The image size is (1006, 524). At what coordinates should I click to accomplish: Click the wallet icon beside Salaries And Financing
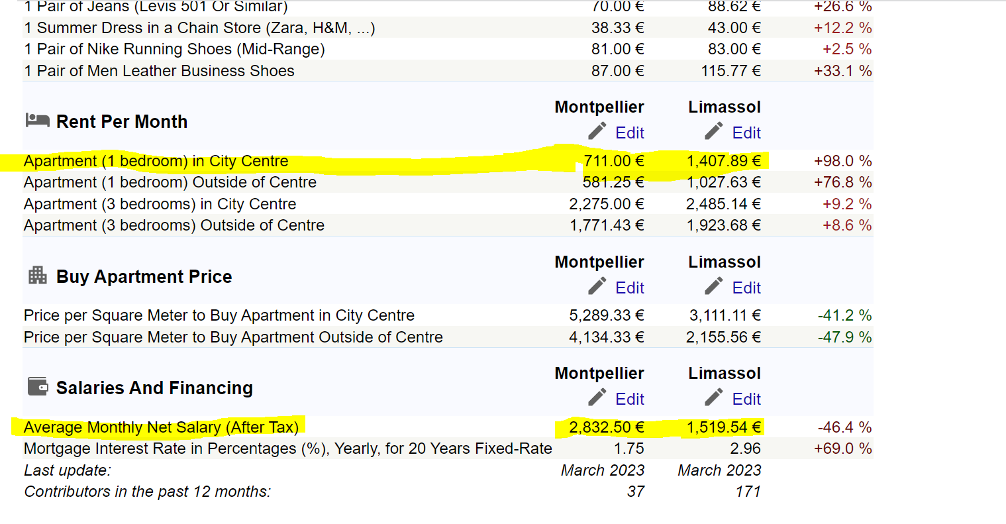click(x=38, y=386)
